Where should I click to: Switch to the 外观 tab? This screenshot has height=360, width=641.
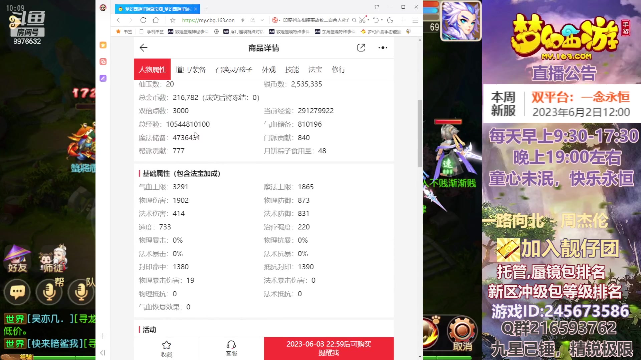pos(269,70)
